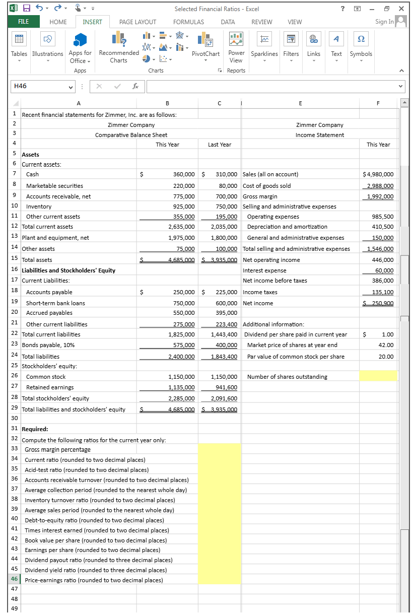Screen dimensions: 414x615
Task: Collapse the ribbon with the chevron
Action: coord(401,71)
